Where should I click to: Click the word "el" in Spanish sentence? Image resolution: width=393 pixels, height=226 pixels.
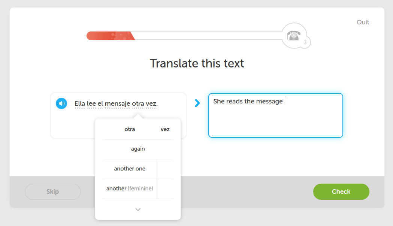pos(100,104)
